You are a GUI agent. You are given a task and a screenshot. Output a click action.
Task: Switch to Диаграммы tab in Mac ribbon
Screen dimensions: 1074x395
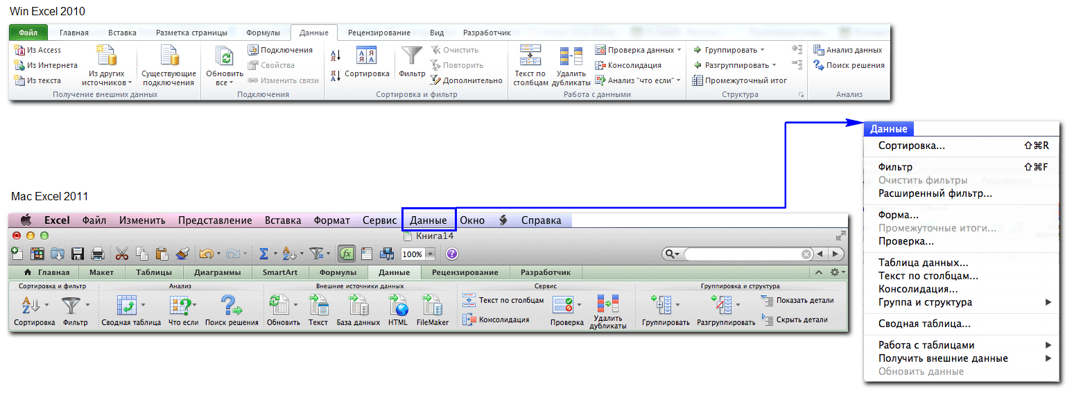[x=218, y=272]
